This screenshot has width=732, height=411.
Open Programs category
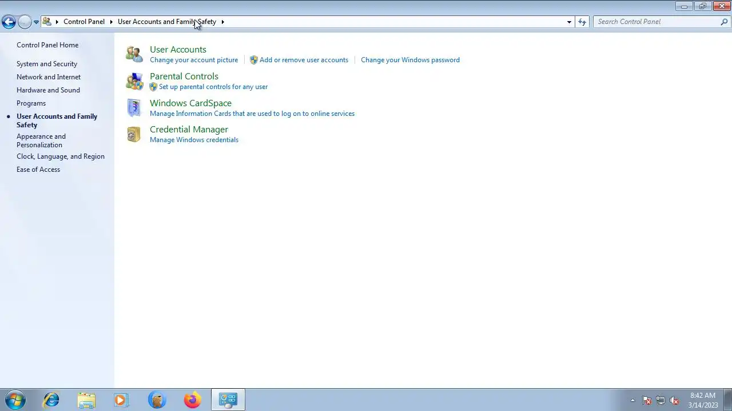pos(31,103)
